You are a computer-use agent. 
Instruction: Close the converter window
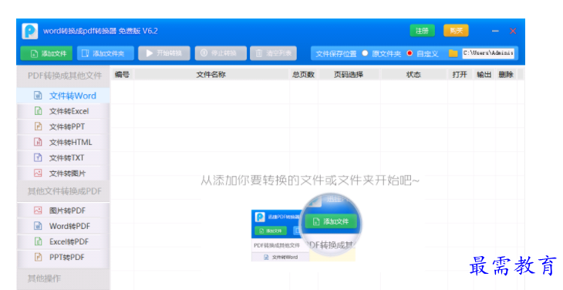[513, 31]
